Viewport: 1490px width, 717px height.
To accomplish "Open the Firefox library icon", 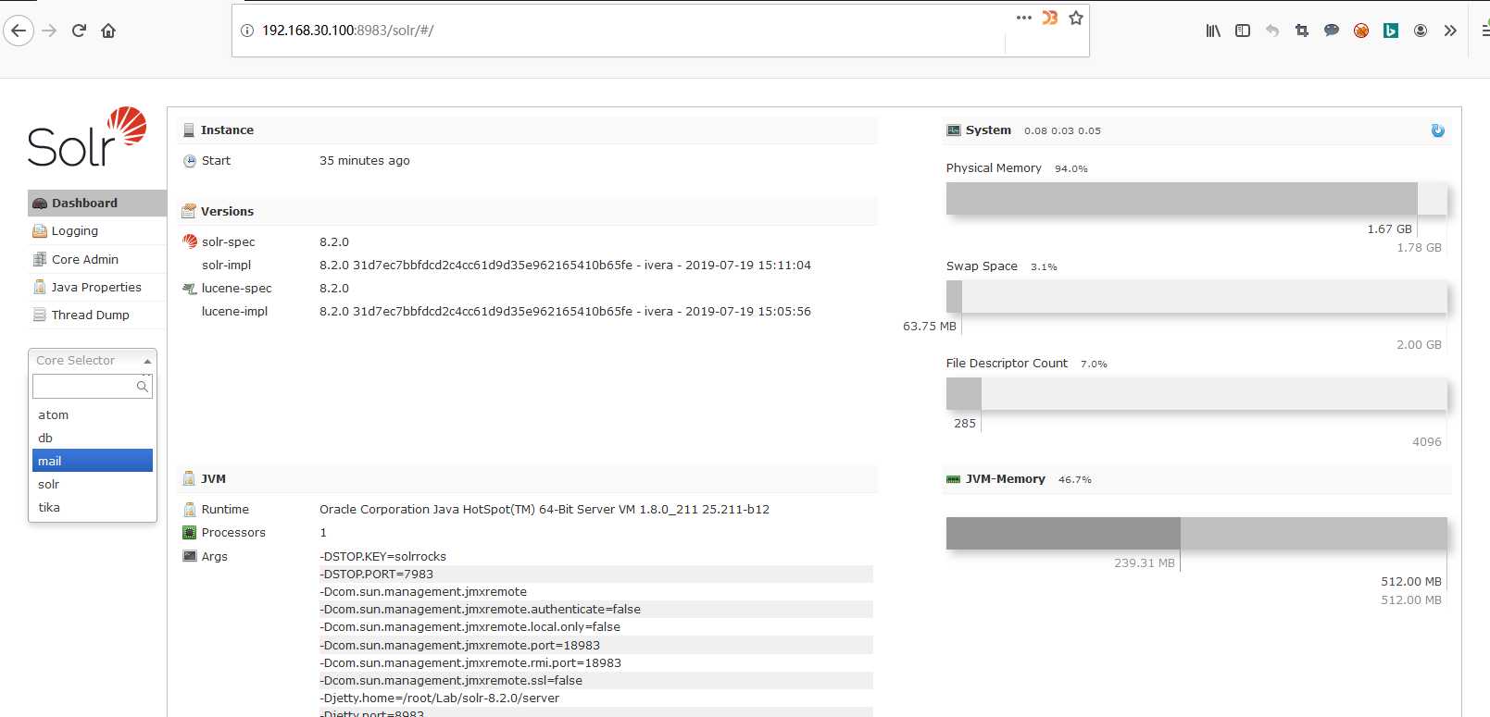I will (1213, 31).
